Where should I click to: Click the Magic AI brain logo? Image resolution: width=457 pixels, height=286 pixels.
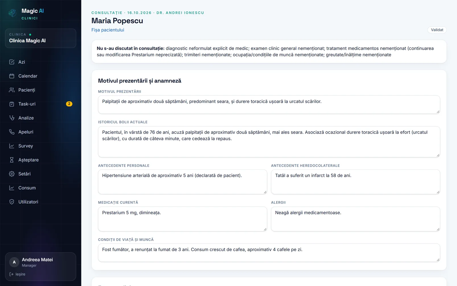[12, 13]
